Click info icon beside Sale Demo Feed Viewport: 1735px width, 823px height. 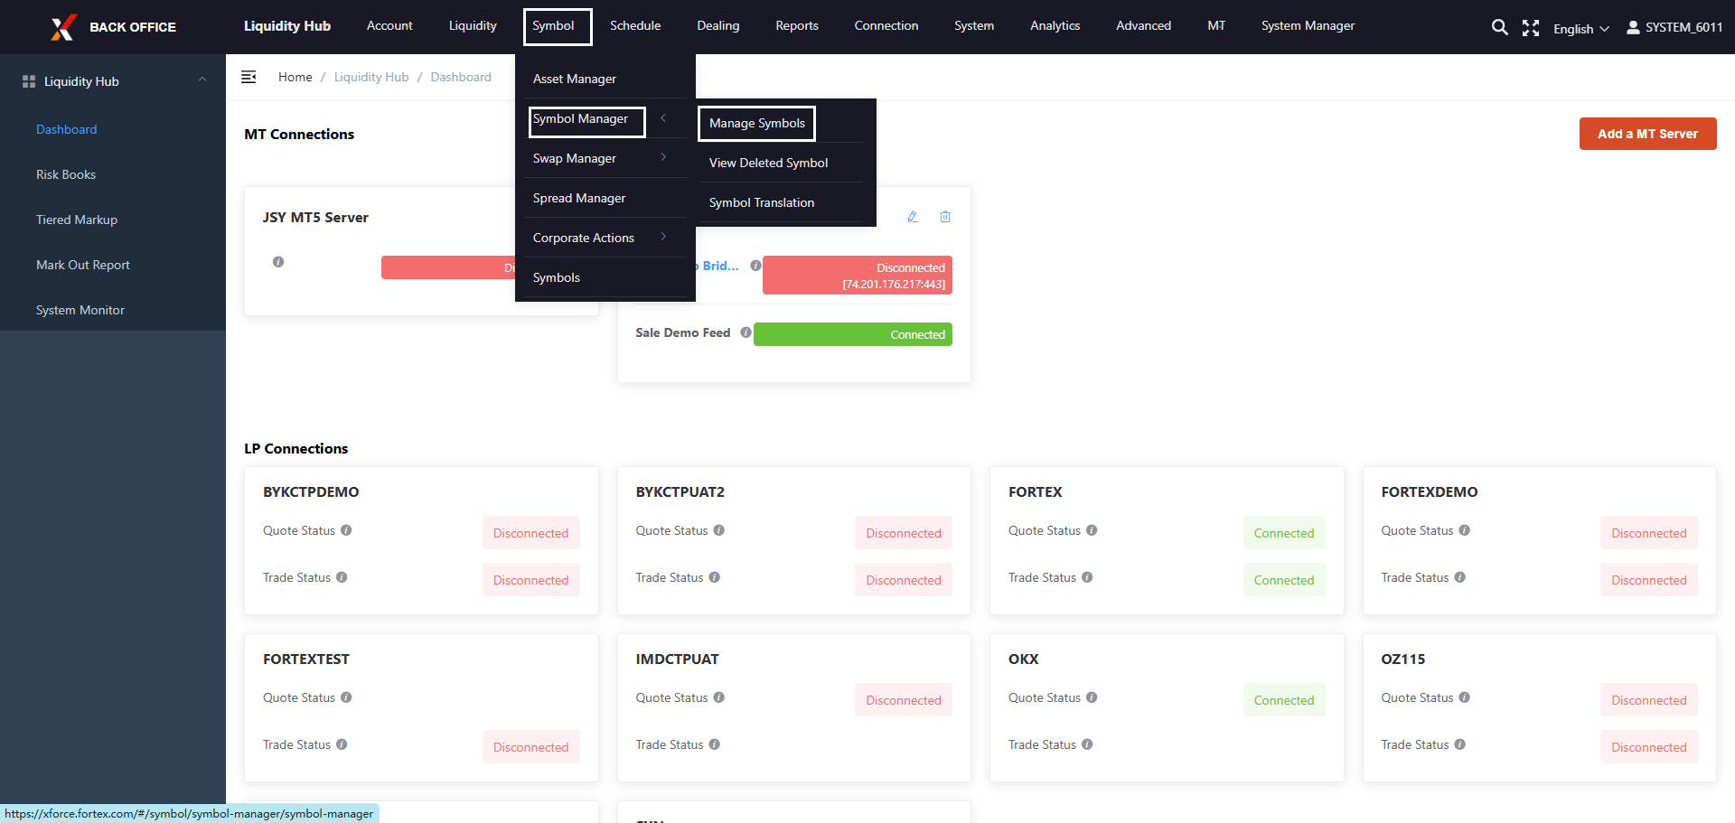[746, 332]
